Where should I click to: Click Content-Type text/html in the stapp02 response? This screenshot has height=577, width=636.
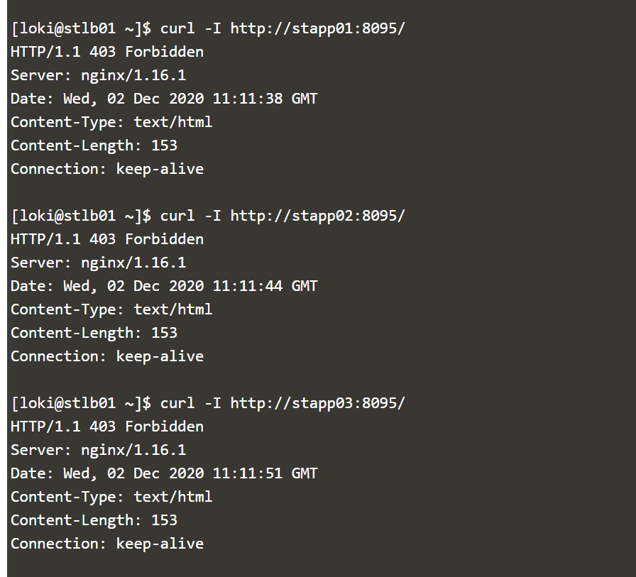[111, 309]
